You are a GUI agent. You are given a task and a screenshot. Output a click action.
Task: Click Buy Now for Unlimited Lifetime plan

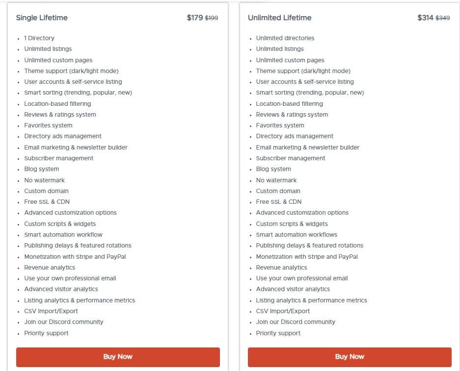(x=349, y=357)
